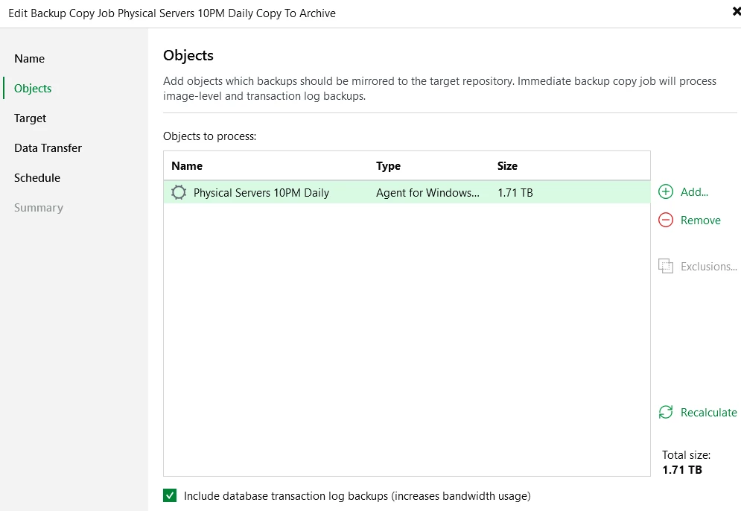
Task: Click the green plus Add icon
Action: pos(666,192)
